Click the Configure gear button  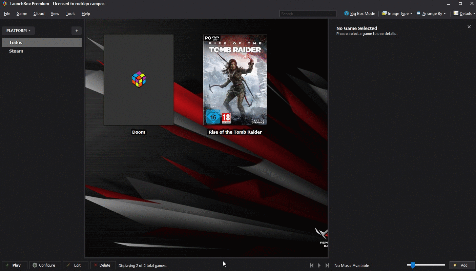tap(45, 265)
